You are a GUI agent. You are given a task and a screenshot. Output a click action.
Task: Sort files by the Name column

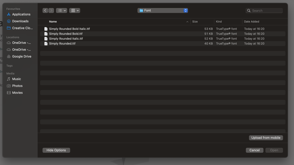pos(53,22)
